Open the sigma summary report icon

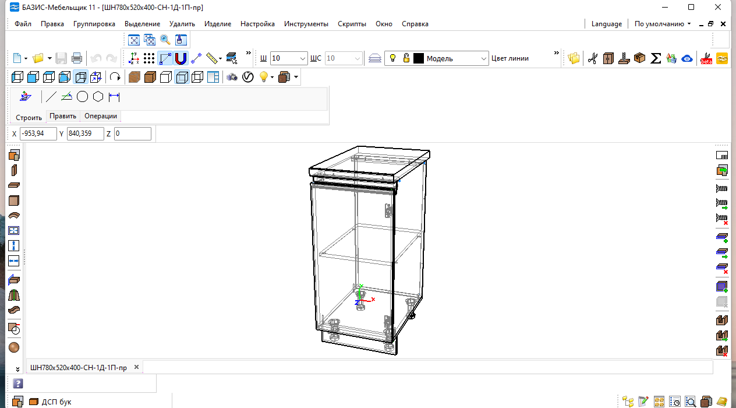click(x=656, y=58)
